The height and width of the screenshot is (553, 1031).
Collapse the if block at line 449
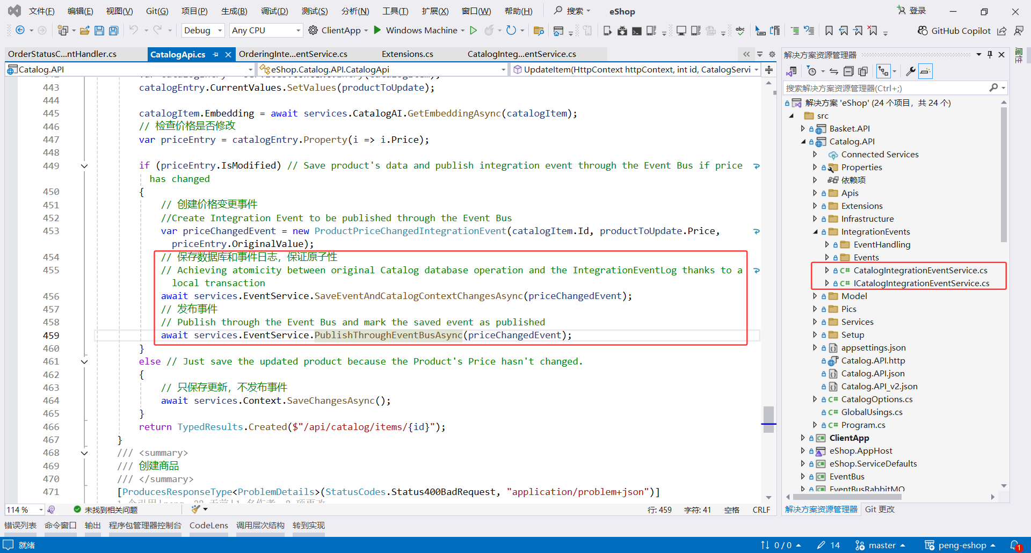pyautogui.click(x=84, y=166)
